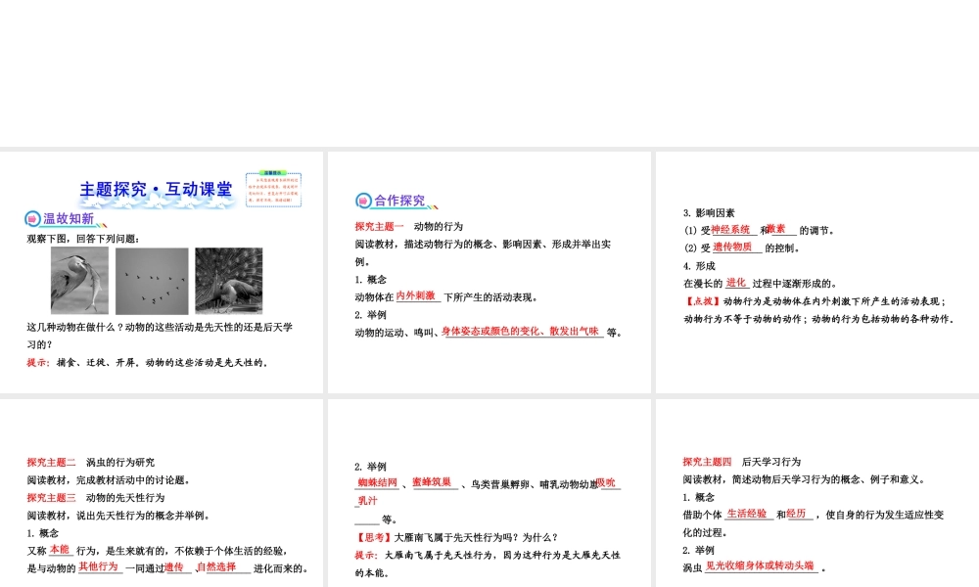The height and width of the screenshot is (587, 979).
Task: Click the red answer 蜘蛛结网
Action: point(378,483)
